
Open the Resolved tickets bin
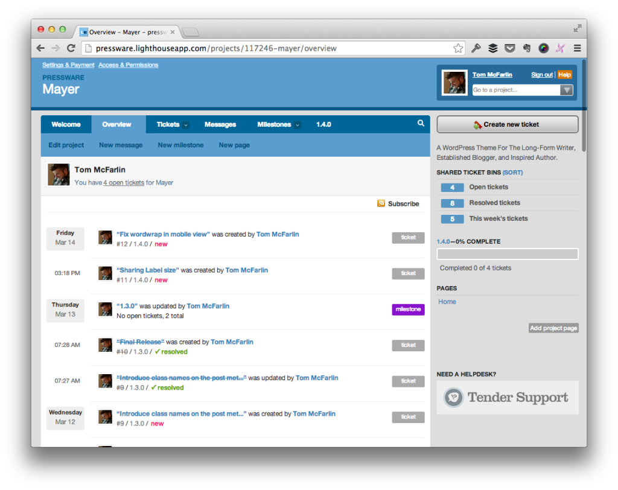pyautogui.click(x=495, y=203)
